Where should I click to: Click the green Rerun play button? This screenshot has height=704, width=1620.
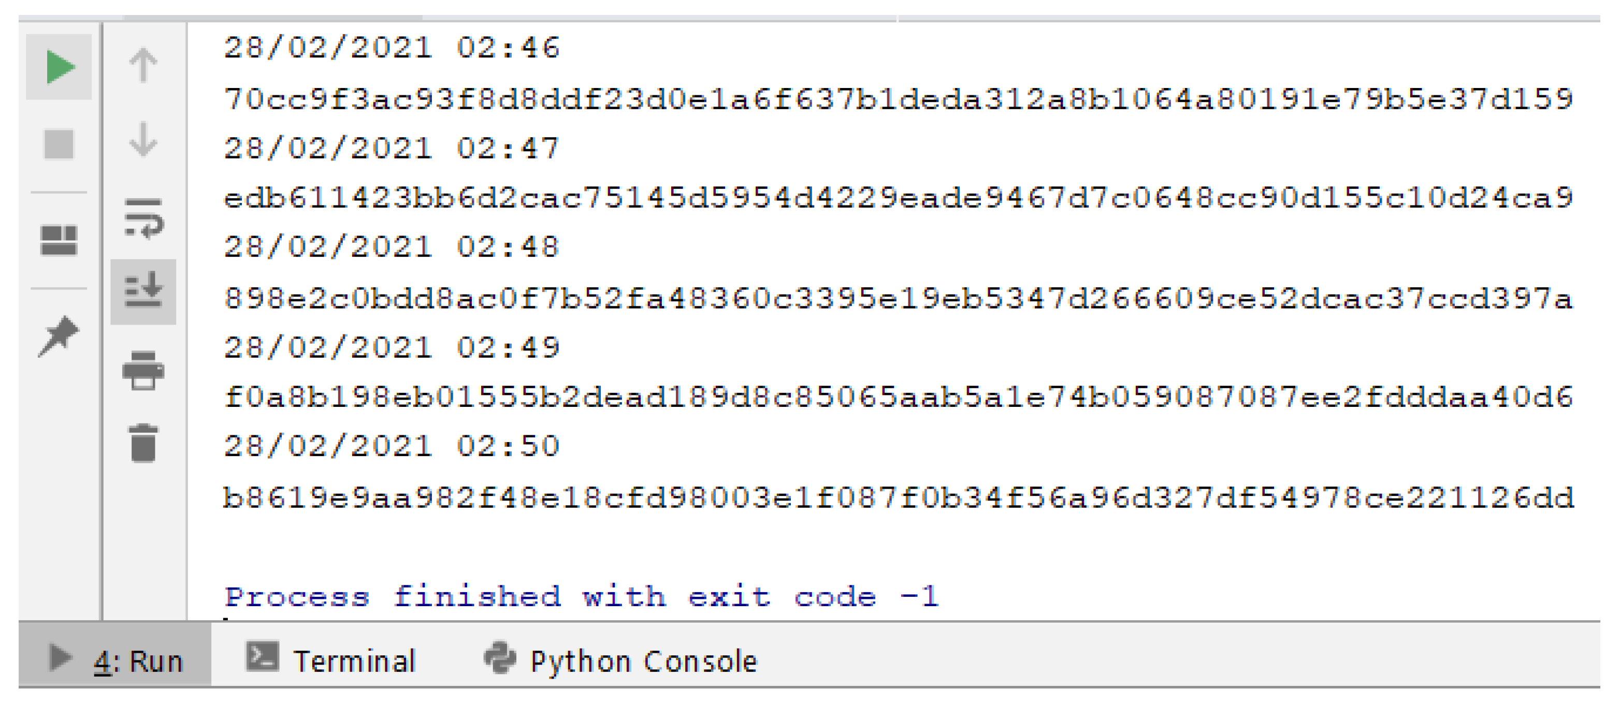click(x=60, y=67)
